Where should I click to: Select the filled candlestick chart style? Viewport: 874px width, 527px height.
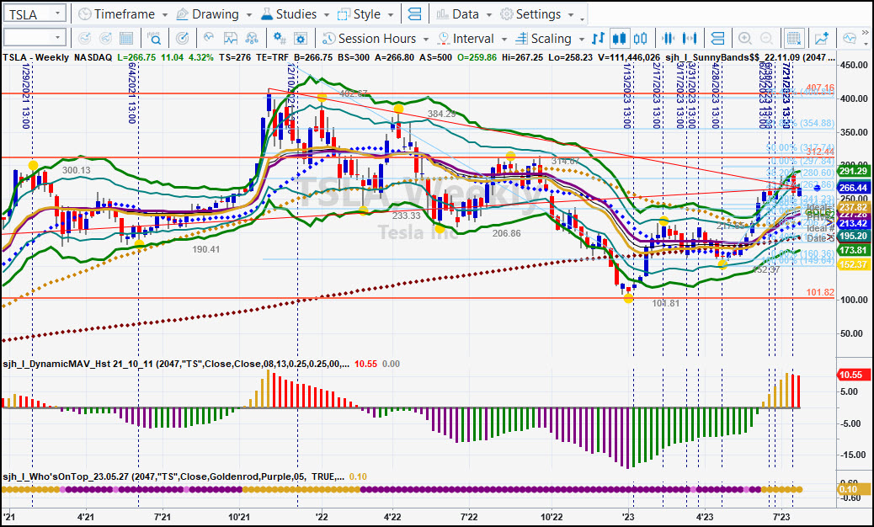point(619,39)
